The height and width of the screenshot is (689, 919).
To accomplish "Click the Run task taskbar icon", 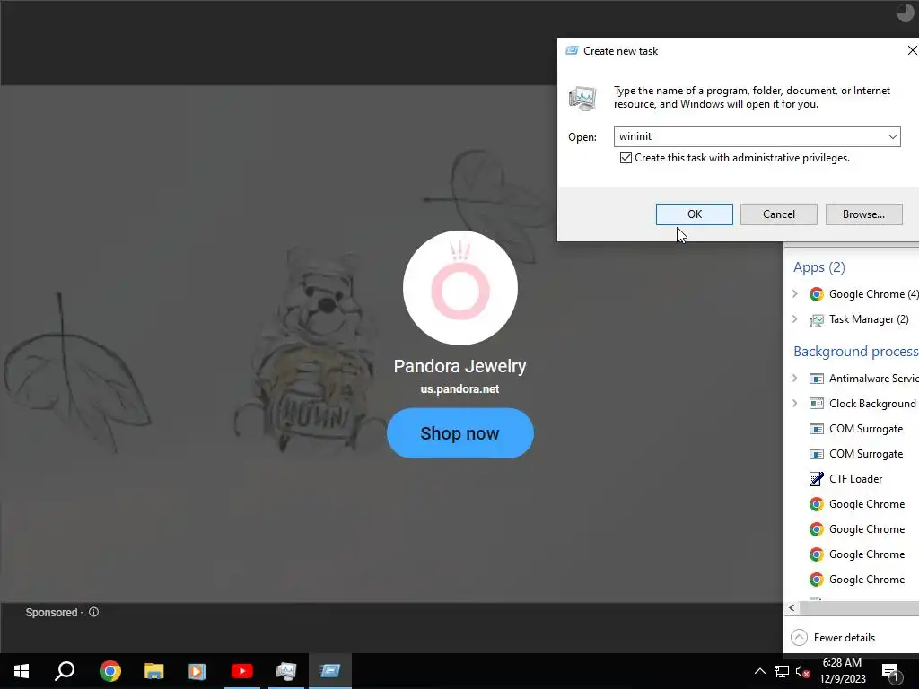I will (330, 671).
